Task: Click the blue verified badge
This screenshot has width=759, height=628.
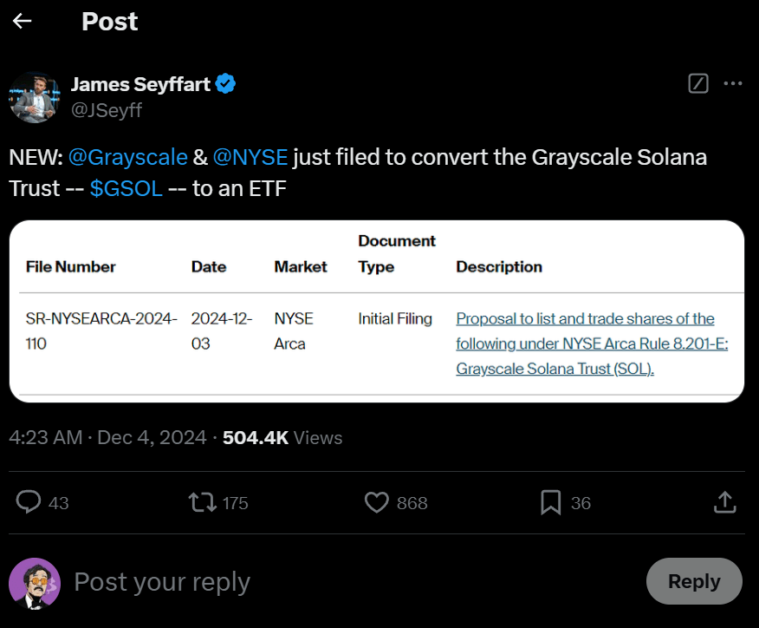Action: tap(227, 84)
